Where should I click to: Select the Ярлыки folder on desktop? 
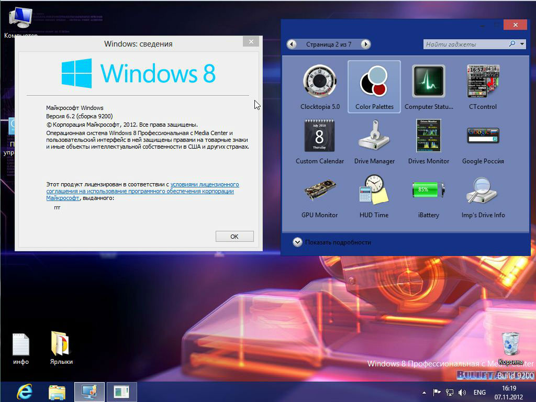click(x=61, y=348)
